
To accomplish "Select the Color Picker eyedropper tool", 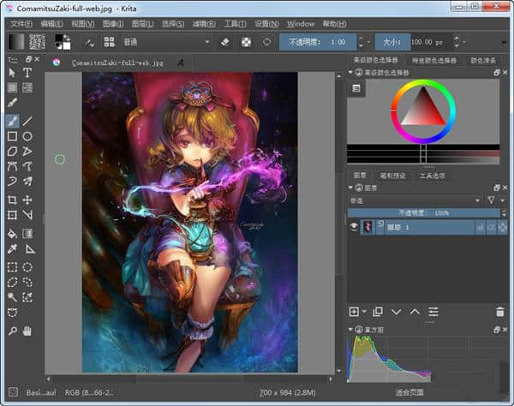I will click(12, 248).
